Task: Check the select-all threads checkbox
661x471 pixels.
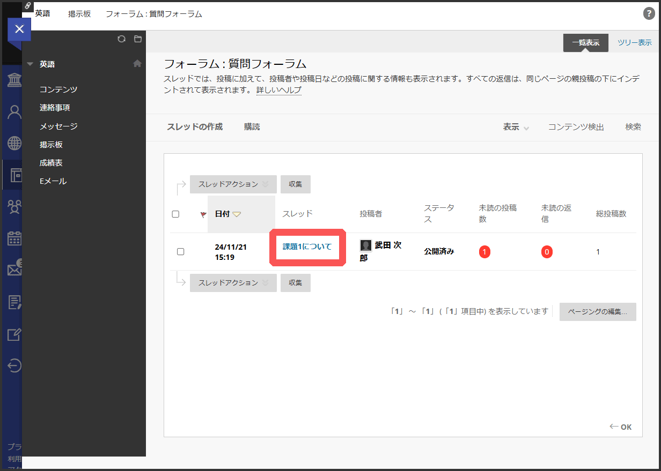Action: [x=175, y=214]
